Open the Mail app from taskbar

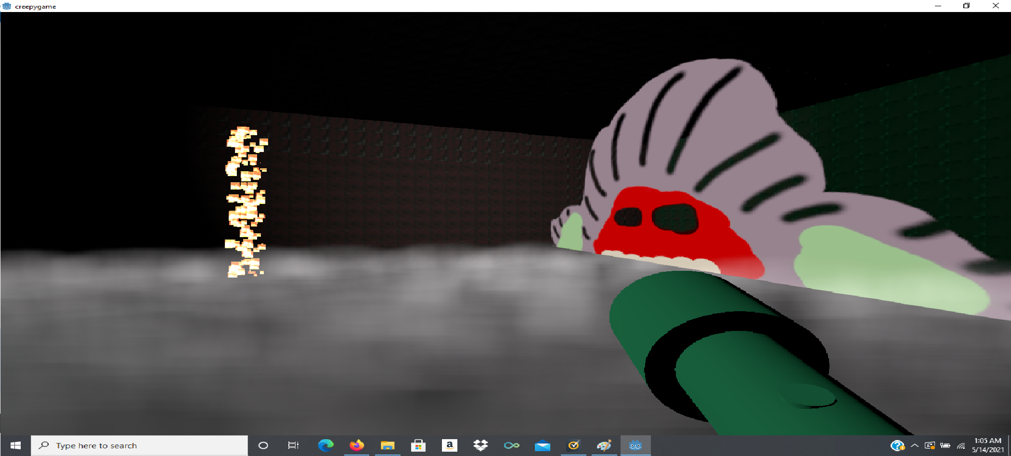click(x=543, y=445)
